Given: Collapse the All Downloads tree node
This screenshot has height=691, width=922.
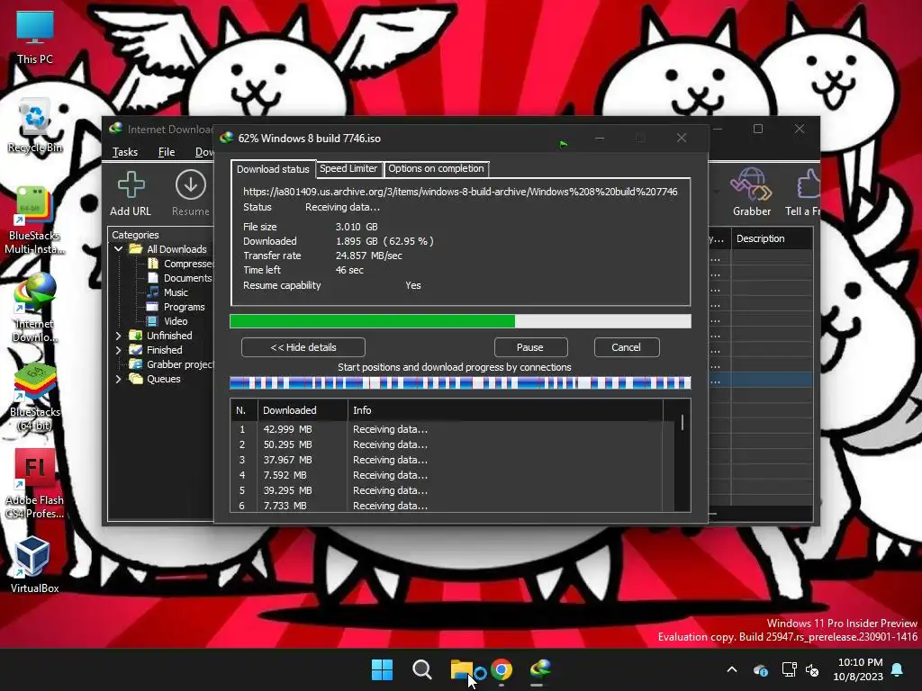Looking at the screenshot, I should (118, 249).
